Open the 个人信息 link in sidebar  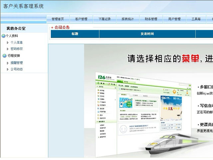pyautogui.click(x=17, y=43)
